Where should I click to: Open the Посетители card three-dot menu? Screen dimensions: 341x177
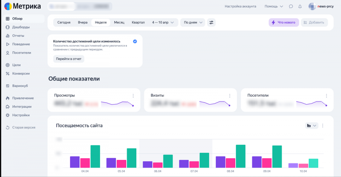click(x=327, y=96)
